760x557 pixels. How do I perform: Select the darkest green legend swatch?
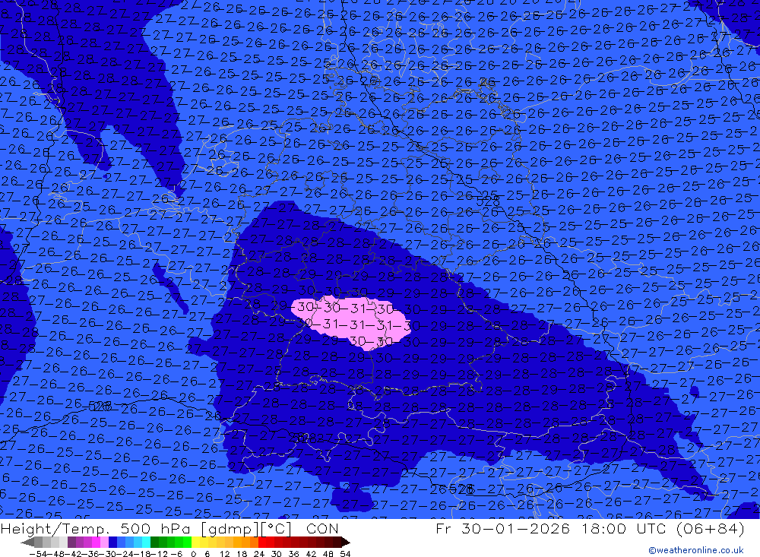154,542
